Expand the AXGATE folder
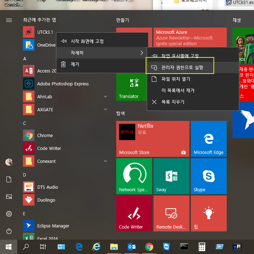 pos(105,109)
